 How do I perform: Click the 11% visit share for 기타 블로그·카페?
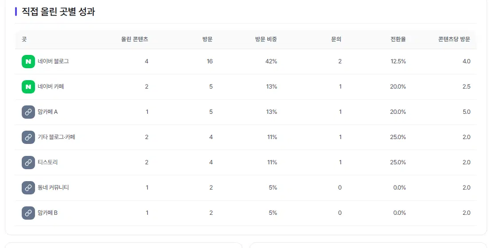coord(272,137)
